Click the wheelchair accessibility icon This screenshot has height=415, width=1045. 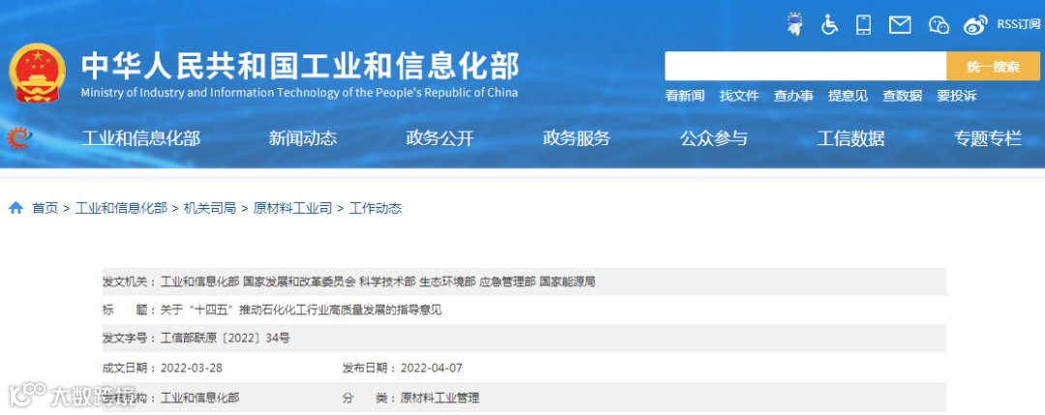coord(829,24)
